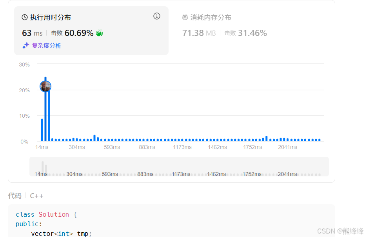This screenshot has height=237, width=365.
Task: Click the chart range minimap slider
Action: 179,167
